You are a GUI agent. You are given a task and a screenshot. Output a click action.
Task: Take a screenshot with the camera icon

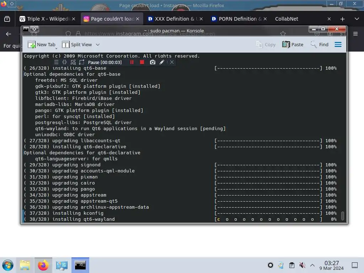152,62
